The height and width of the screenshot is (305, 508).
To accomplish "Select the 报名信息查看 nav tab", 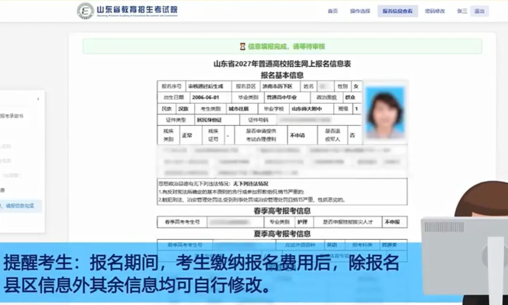I will click(397, 11).
